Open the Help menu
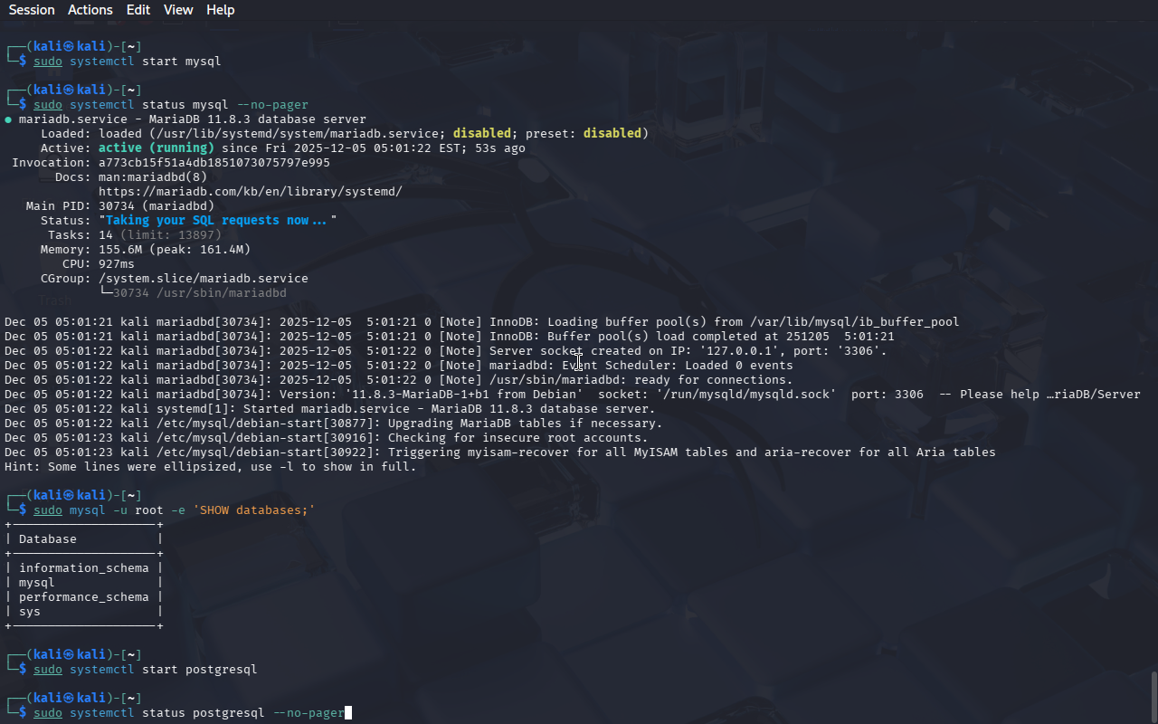 tap(220, 10)
